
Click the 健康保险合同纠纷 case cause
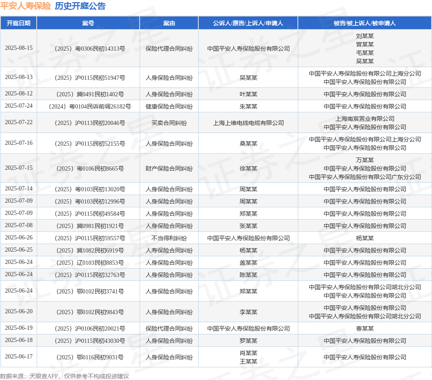tap(169, 106)
